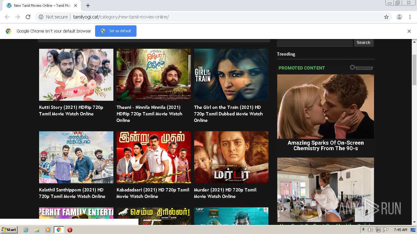Open Kutti Story (2021) HDRip title link
Viewport: 417px width, 234px height.
pos(71,110)
